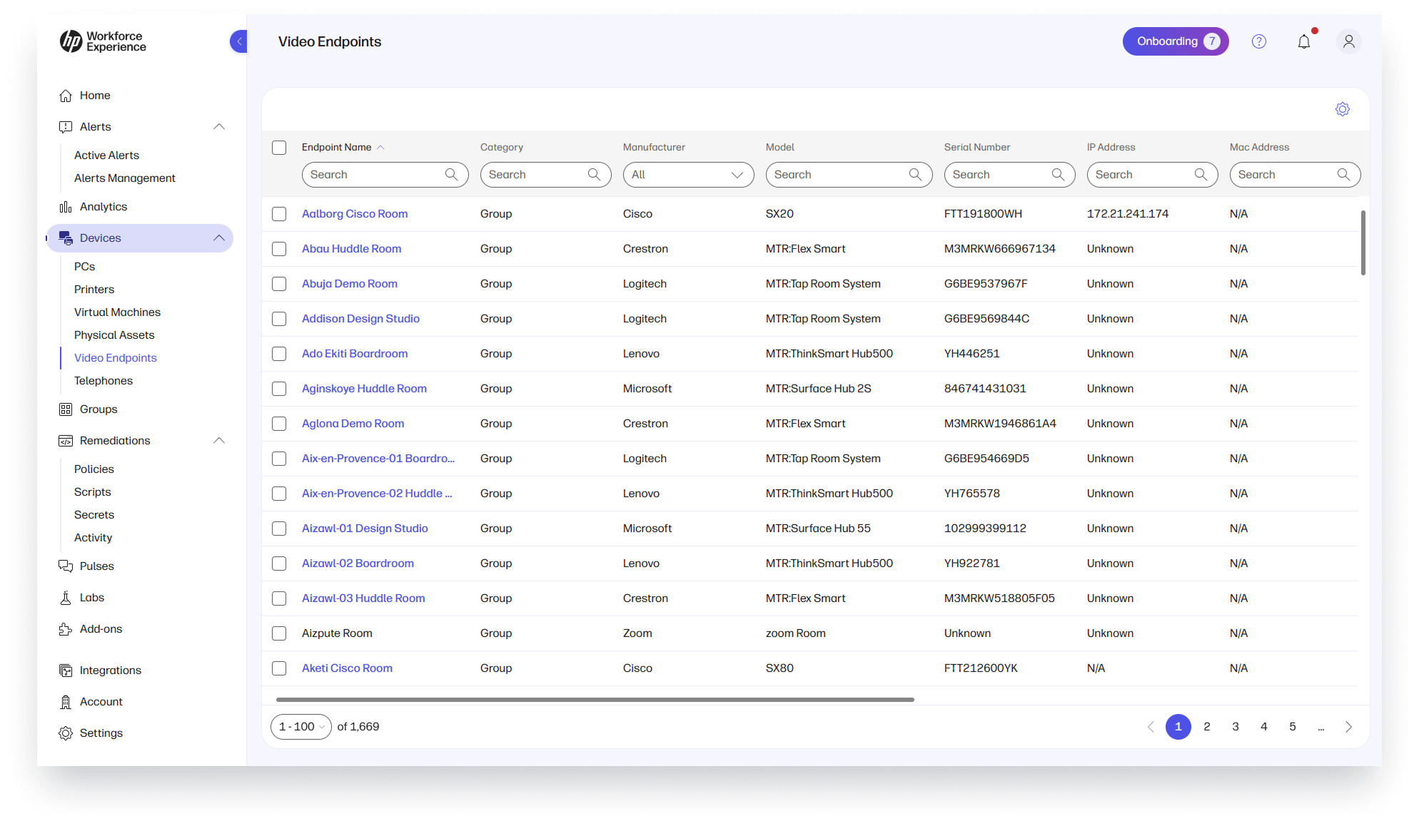Collapse the sidebar with the blue chevron
The image size is (1419, 826).
238,41
